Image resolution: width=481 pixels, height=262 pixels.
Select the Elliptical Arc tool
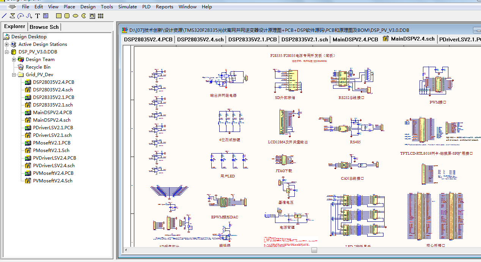pos(20,16)
